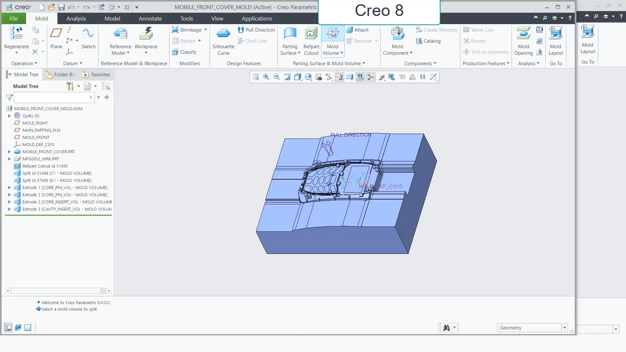Open the Parting Surface dropdown arrow
This screenshot has width=626, height=352.
coord(299,53)
